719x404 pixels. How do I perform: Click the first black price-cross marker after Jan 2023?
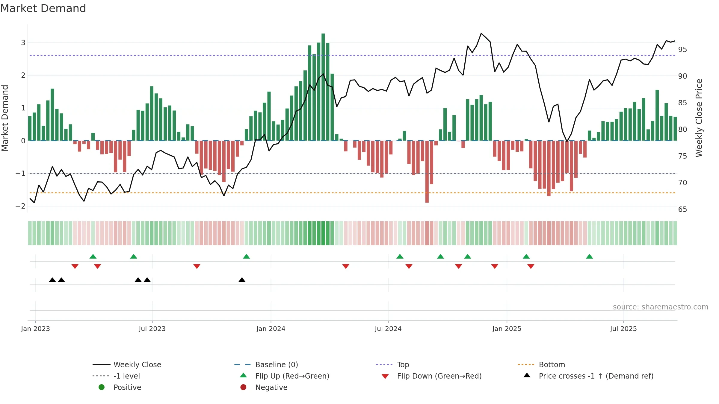pyautogui.click(x=52, y=280)
